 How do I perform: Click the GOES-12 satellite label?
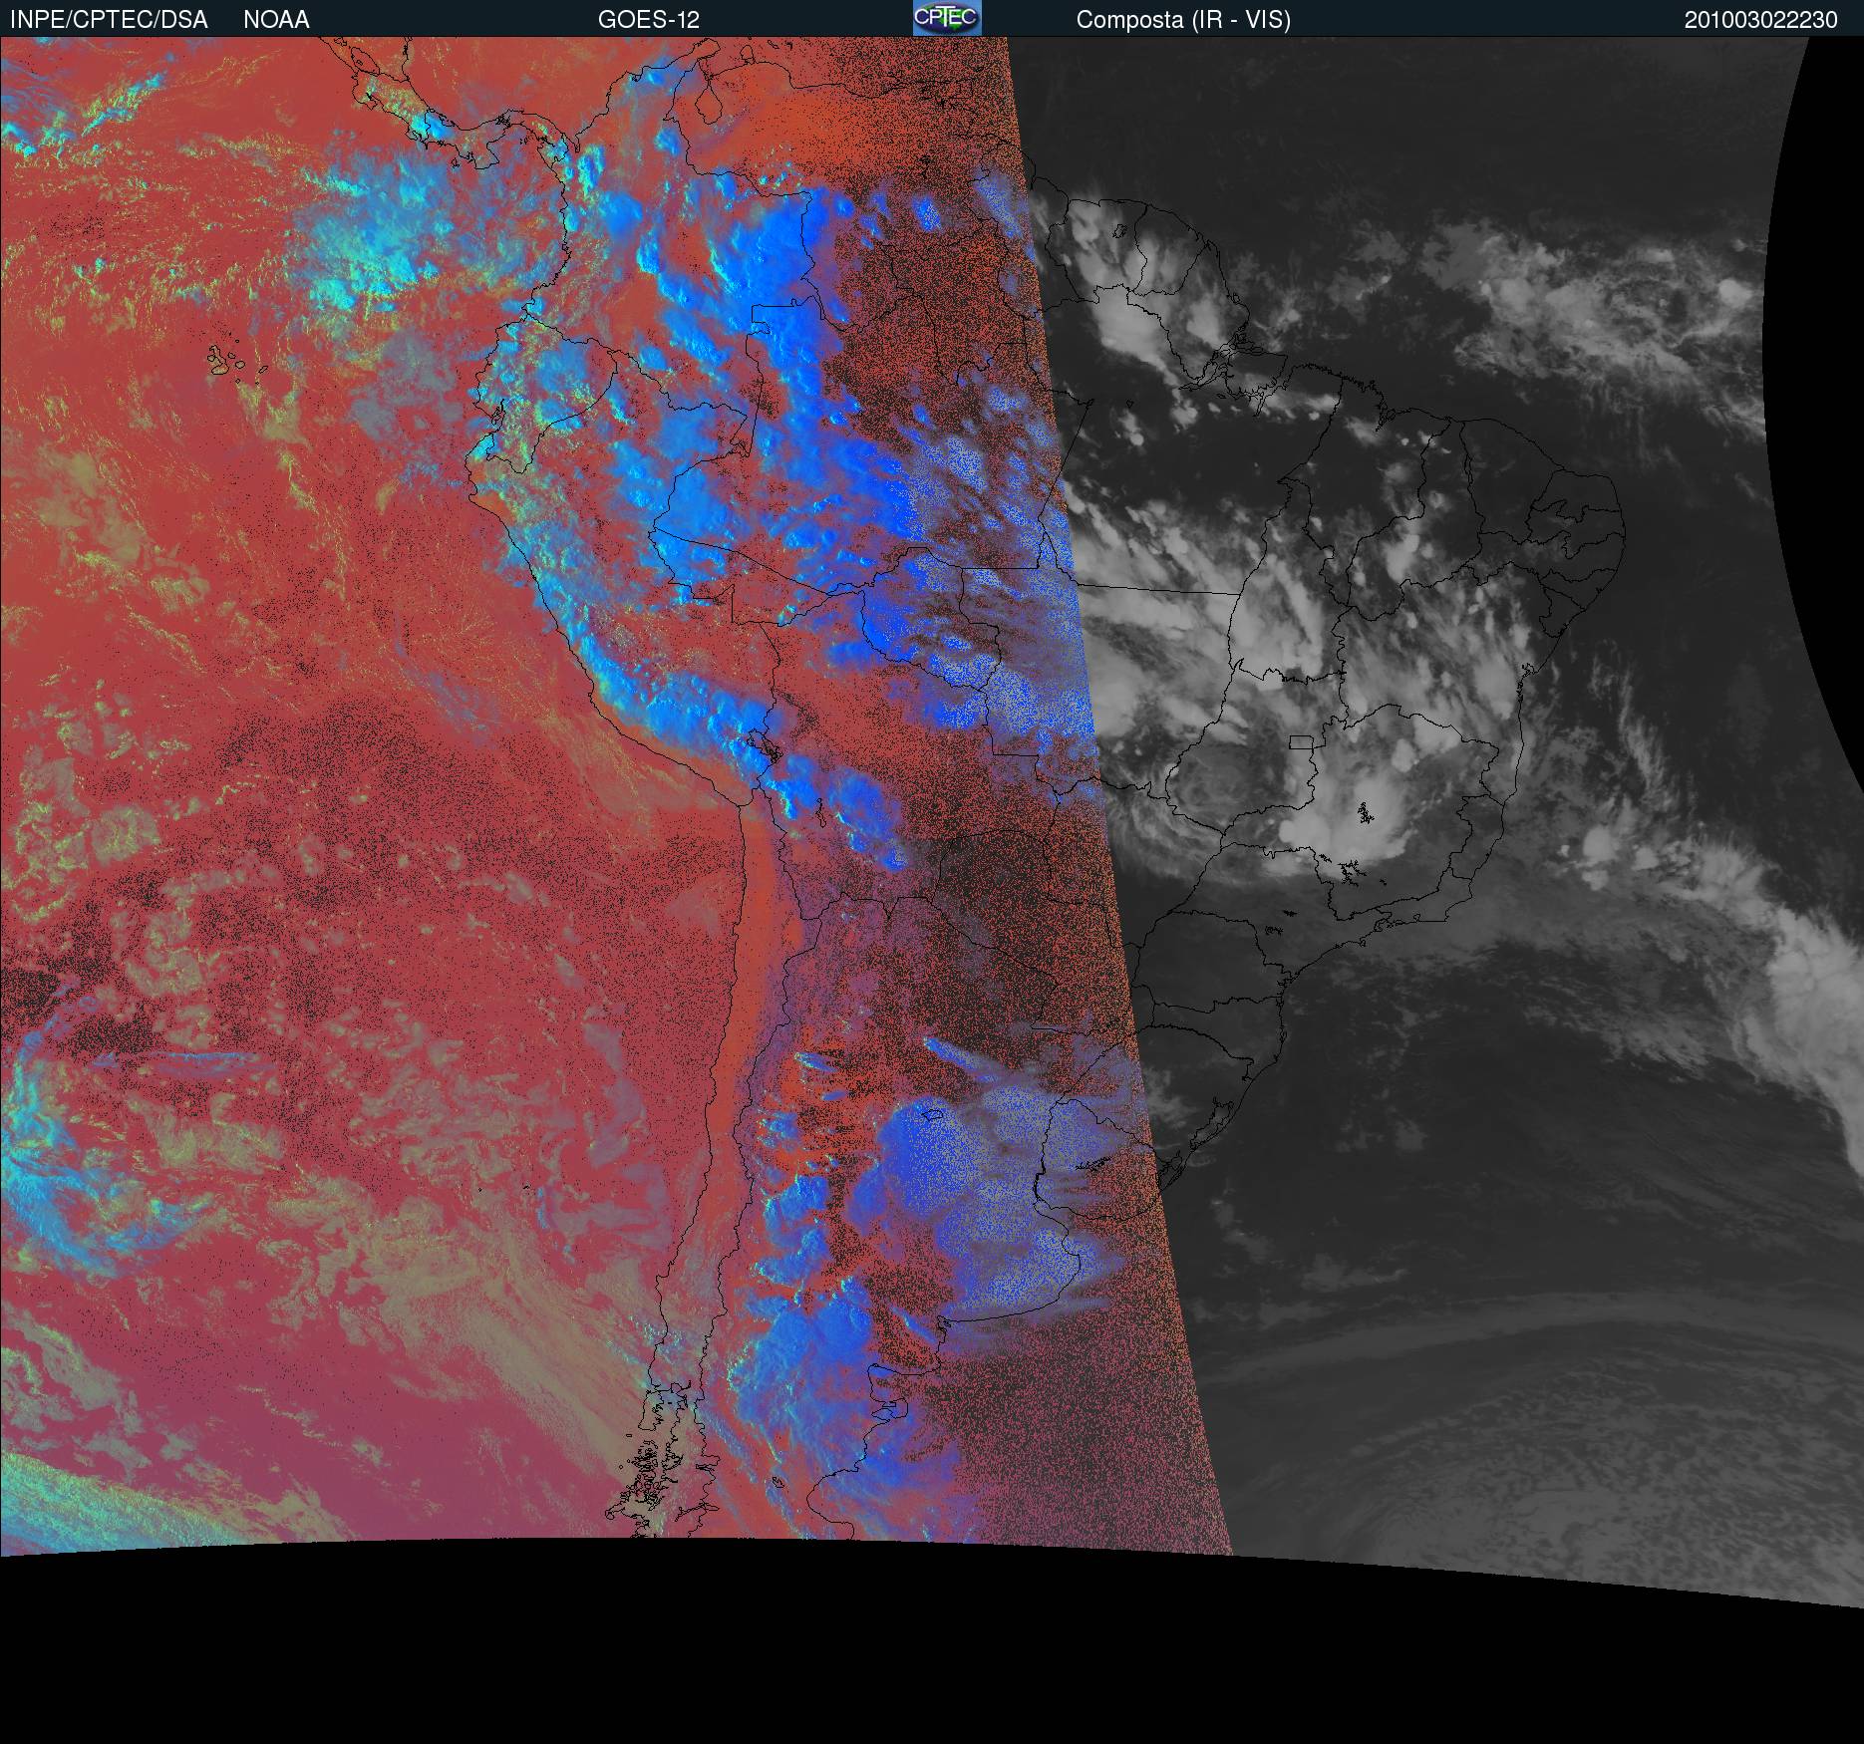point(649,20)
